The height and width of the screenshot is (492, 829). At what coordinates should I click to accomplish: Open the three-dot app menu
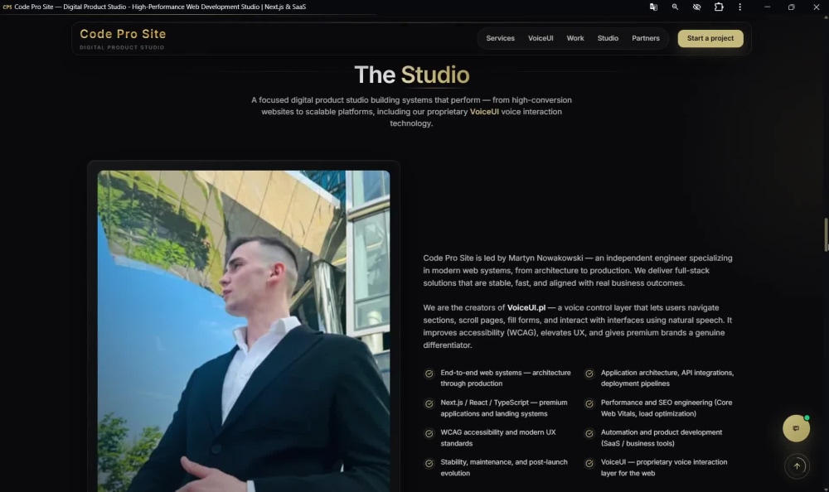click(739, 7)
